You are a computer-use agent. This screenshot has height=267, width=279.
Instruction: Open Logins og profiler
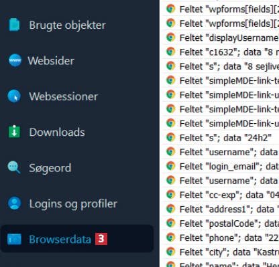click(73, 203)
